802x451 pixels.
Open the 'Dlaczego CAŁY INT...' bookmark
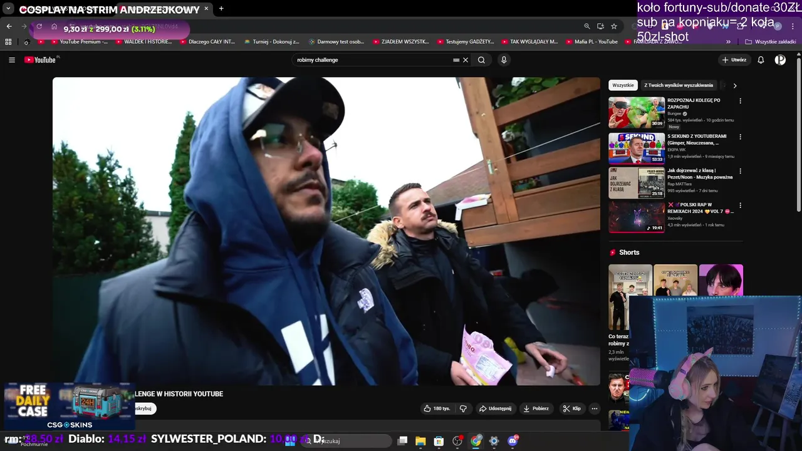tap(207, 42)
